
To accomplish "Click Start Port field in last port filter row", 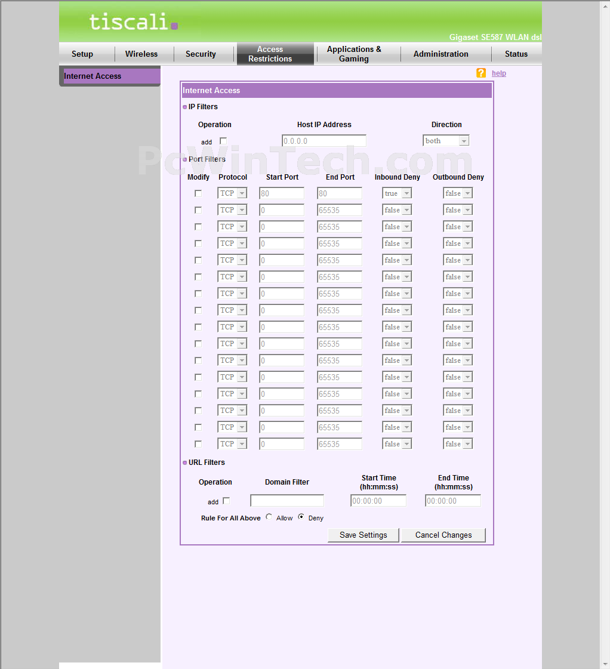I will (282, 444).
